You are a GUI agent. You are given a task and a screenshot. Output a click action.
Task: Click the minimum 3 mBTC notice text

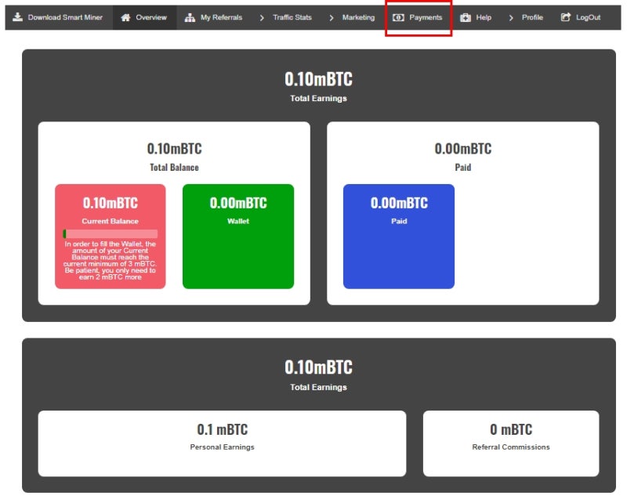110,260
